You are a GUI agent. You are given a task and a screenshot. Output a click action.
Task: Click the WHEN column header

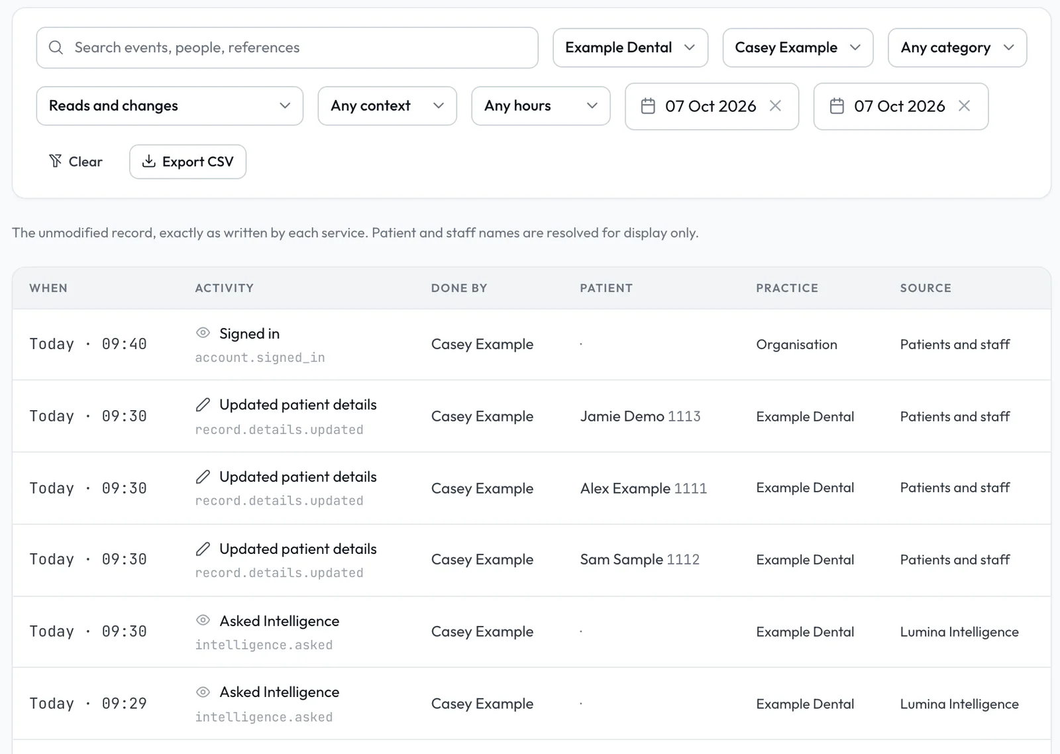[48, 288]
